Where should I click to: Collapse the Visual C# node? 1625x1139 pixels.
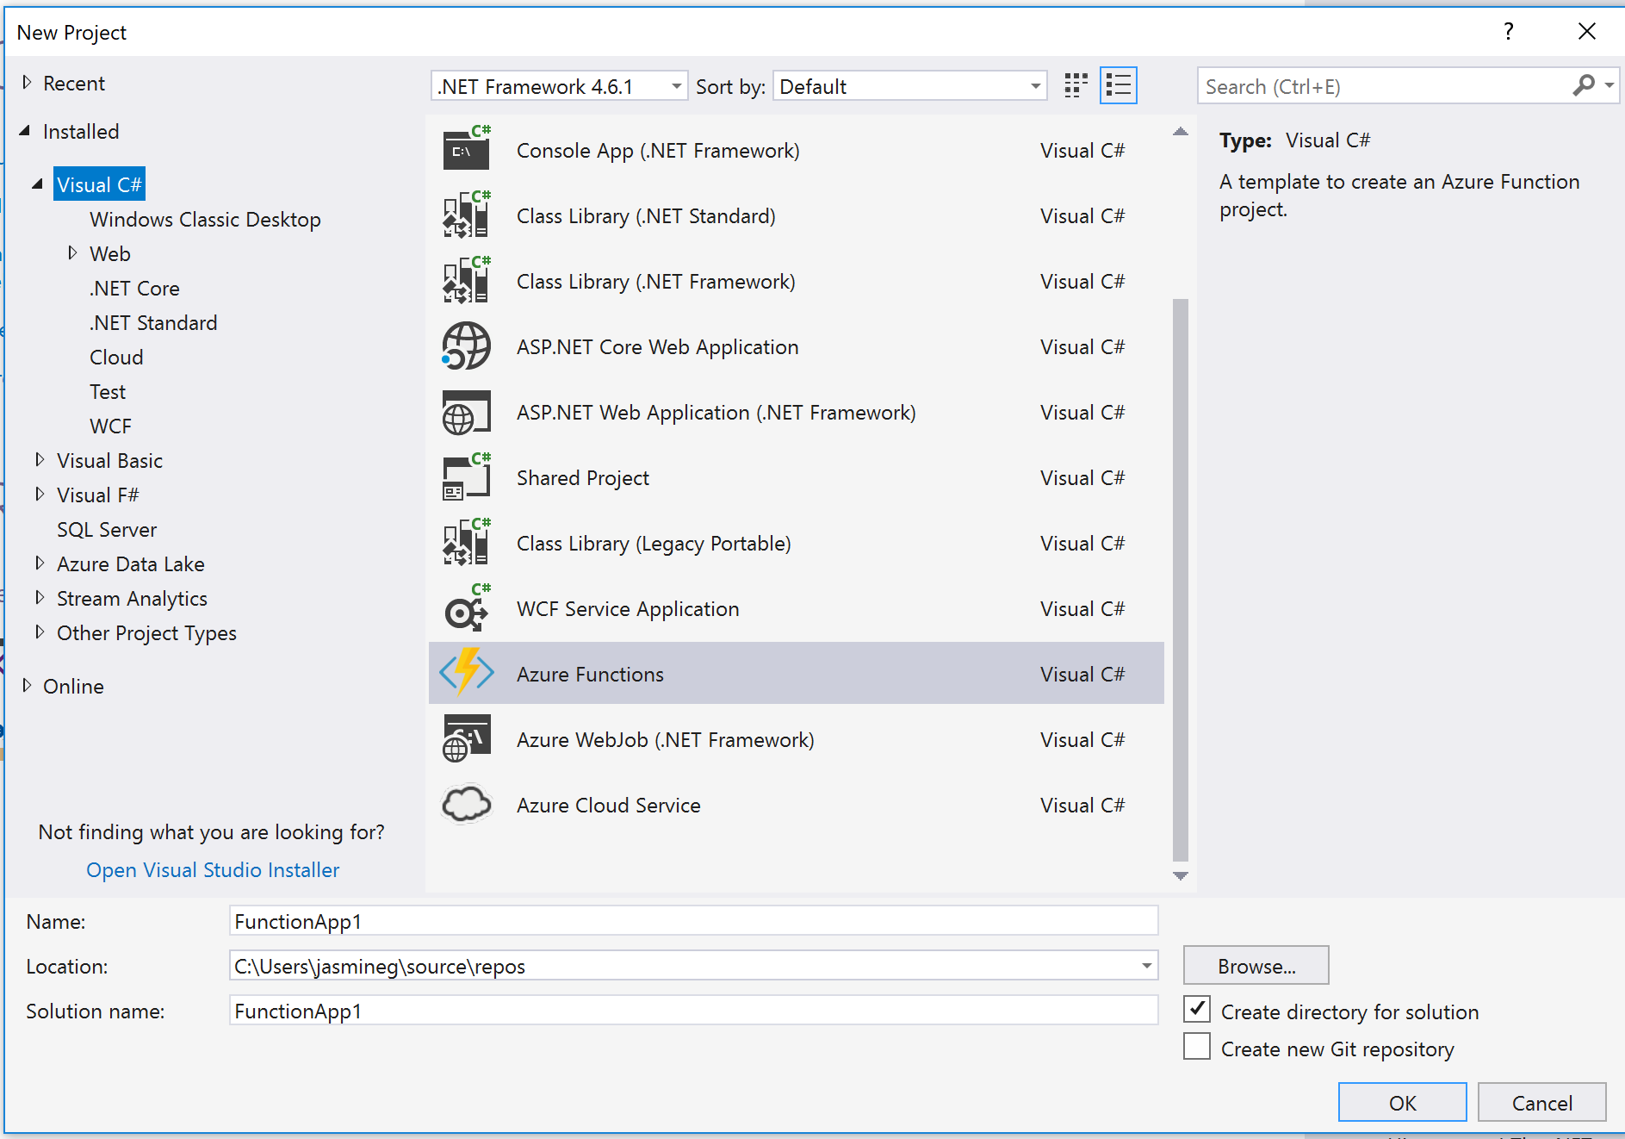(38, 184)
